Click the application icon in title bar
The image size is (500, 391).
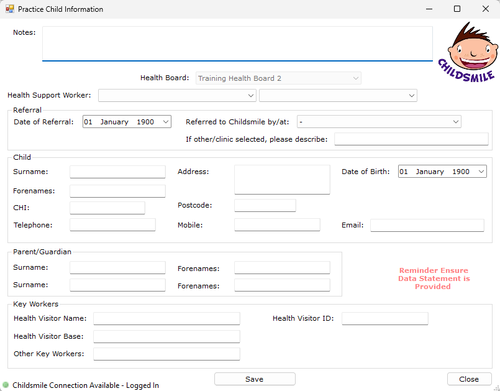9,9
